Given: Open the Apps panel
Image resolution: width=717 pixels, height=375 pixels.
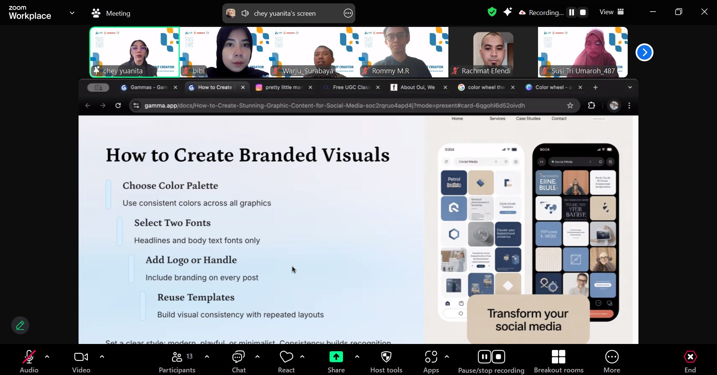Looking at the screenshot, I should [431, 361].
